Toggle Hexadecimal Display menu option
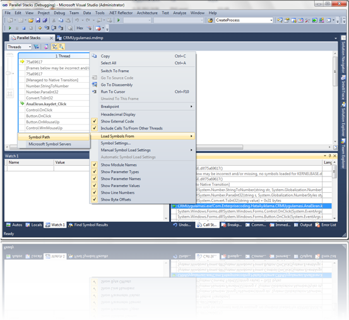Screen dimensions: 349x320 pos(118,114)
